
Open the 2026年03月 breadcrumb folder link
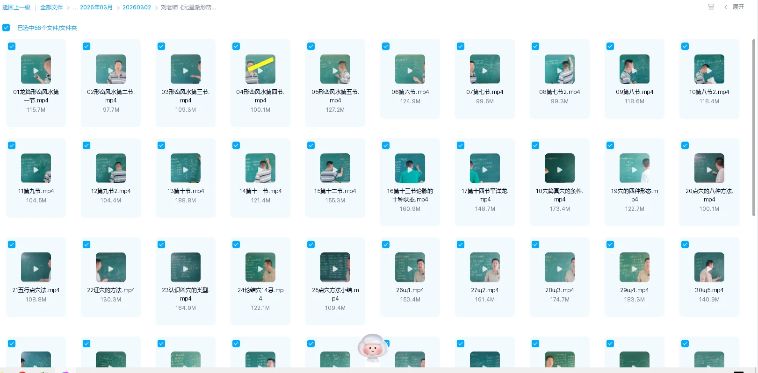96,7
